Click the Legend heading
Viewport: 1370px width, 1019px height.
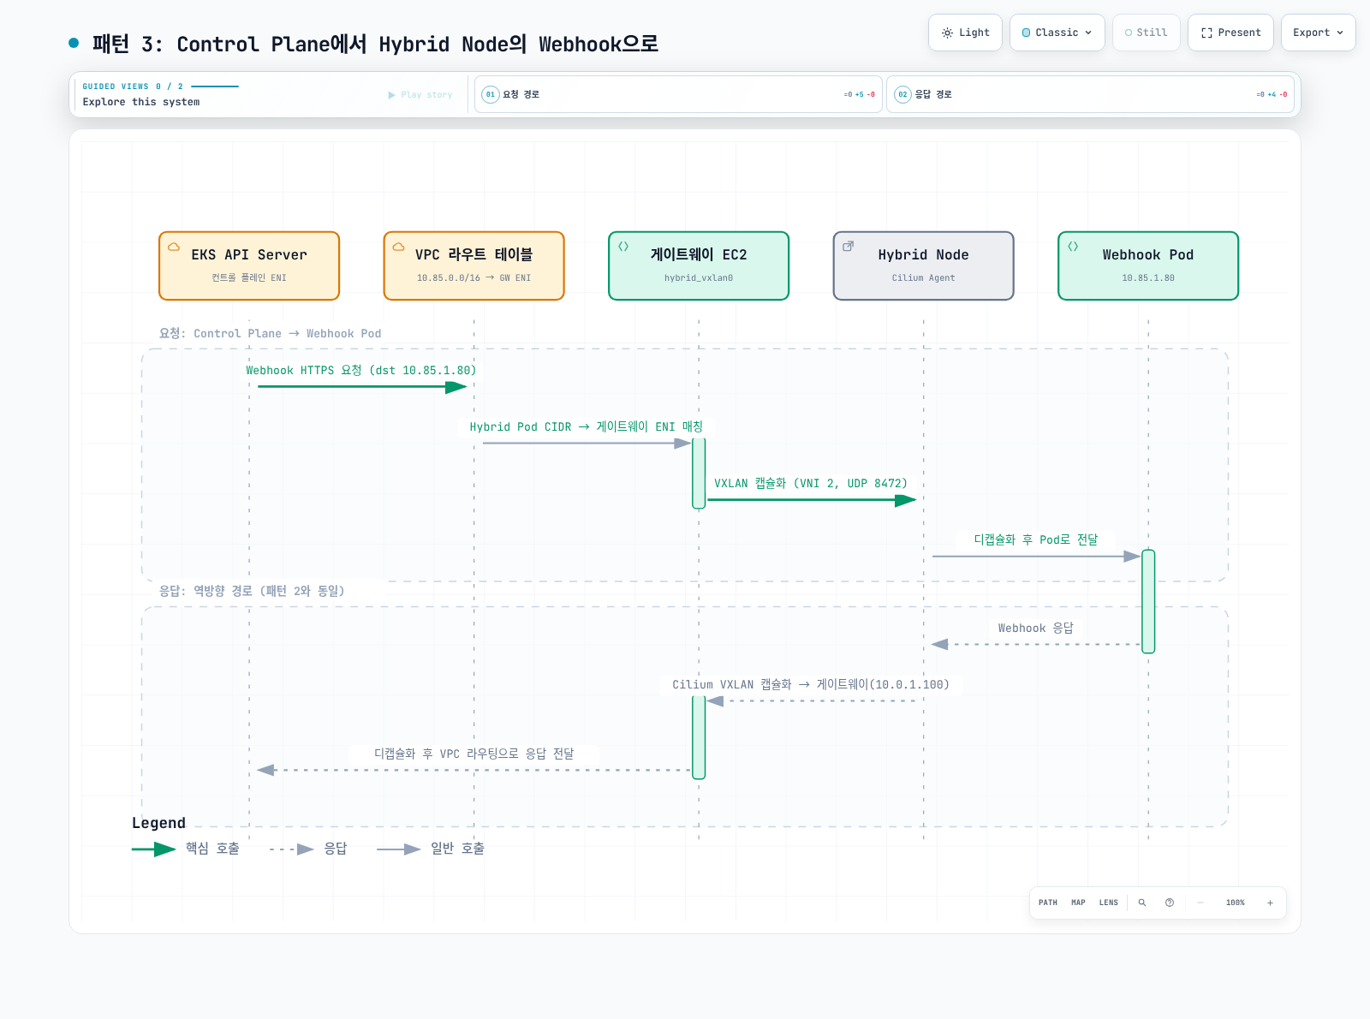[x=158, y=824]
